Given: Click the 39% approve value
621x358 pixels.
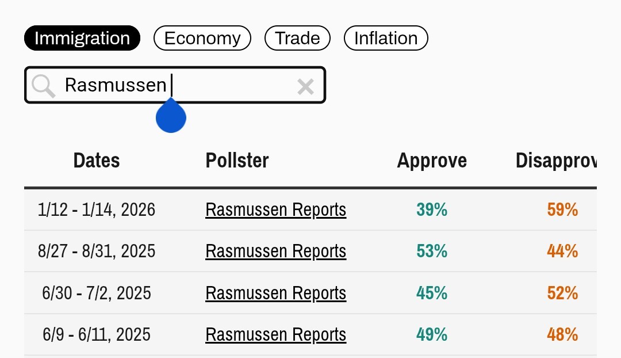Looking at the screenshot, I should click(x=432, y=210).
